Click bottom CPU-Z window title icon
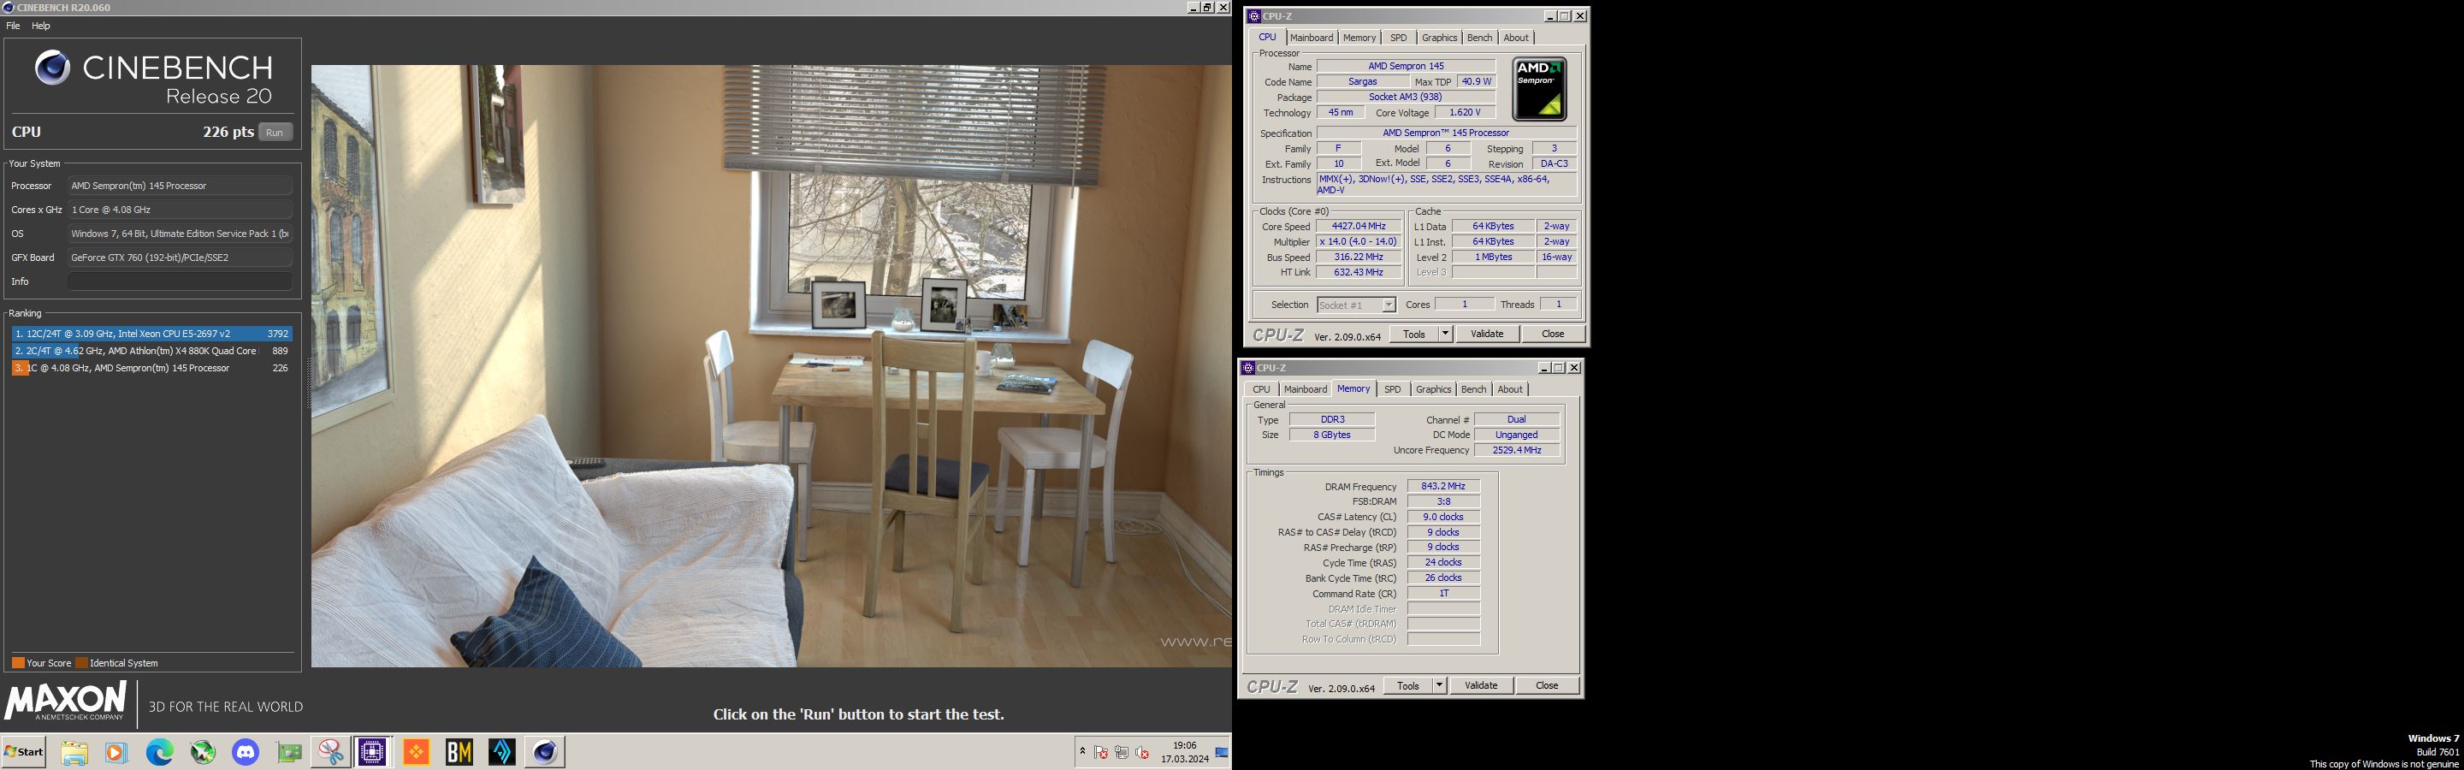The image size is (2464, 770). 1249,367
